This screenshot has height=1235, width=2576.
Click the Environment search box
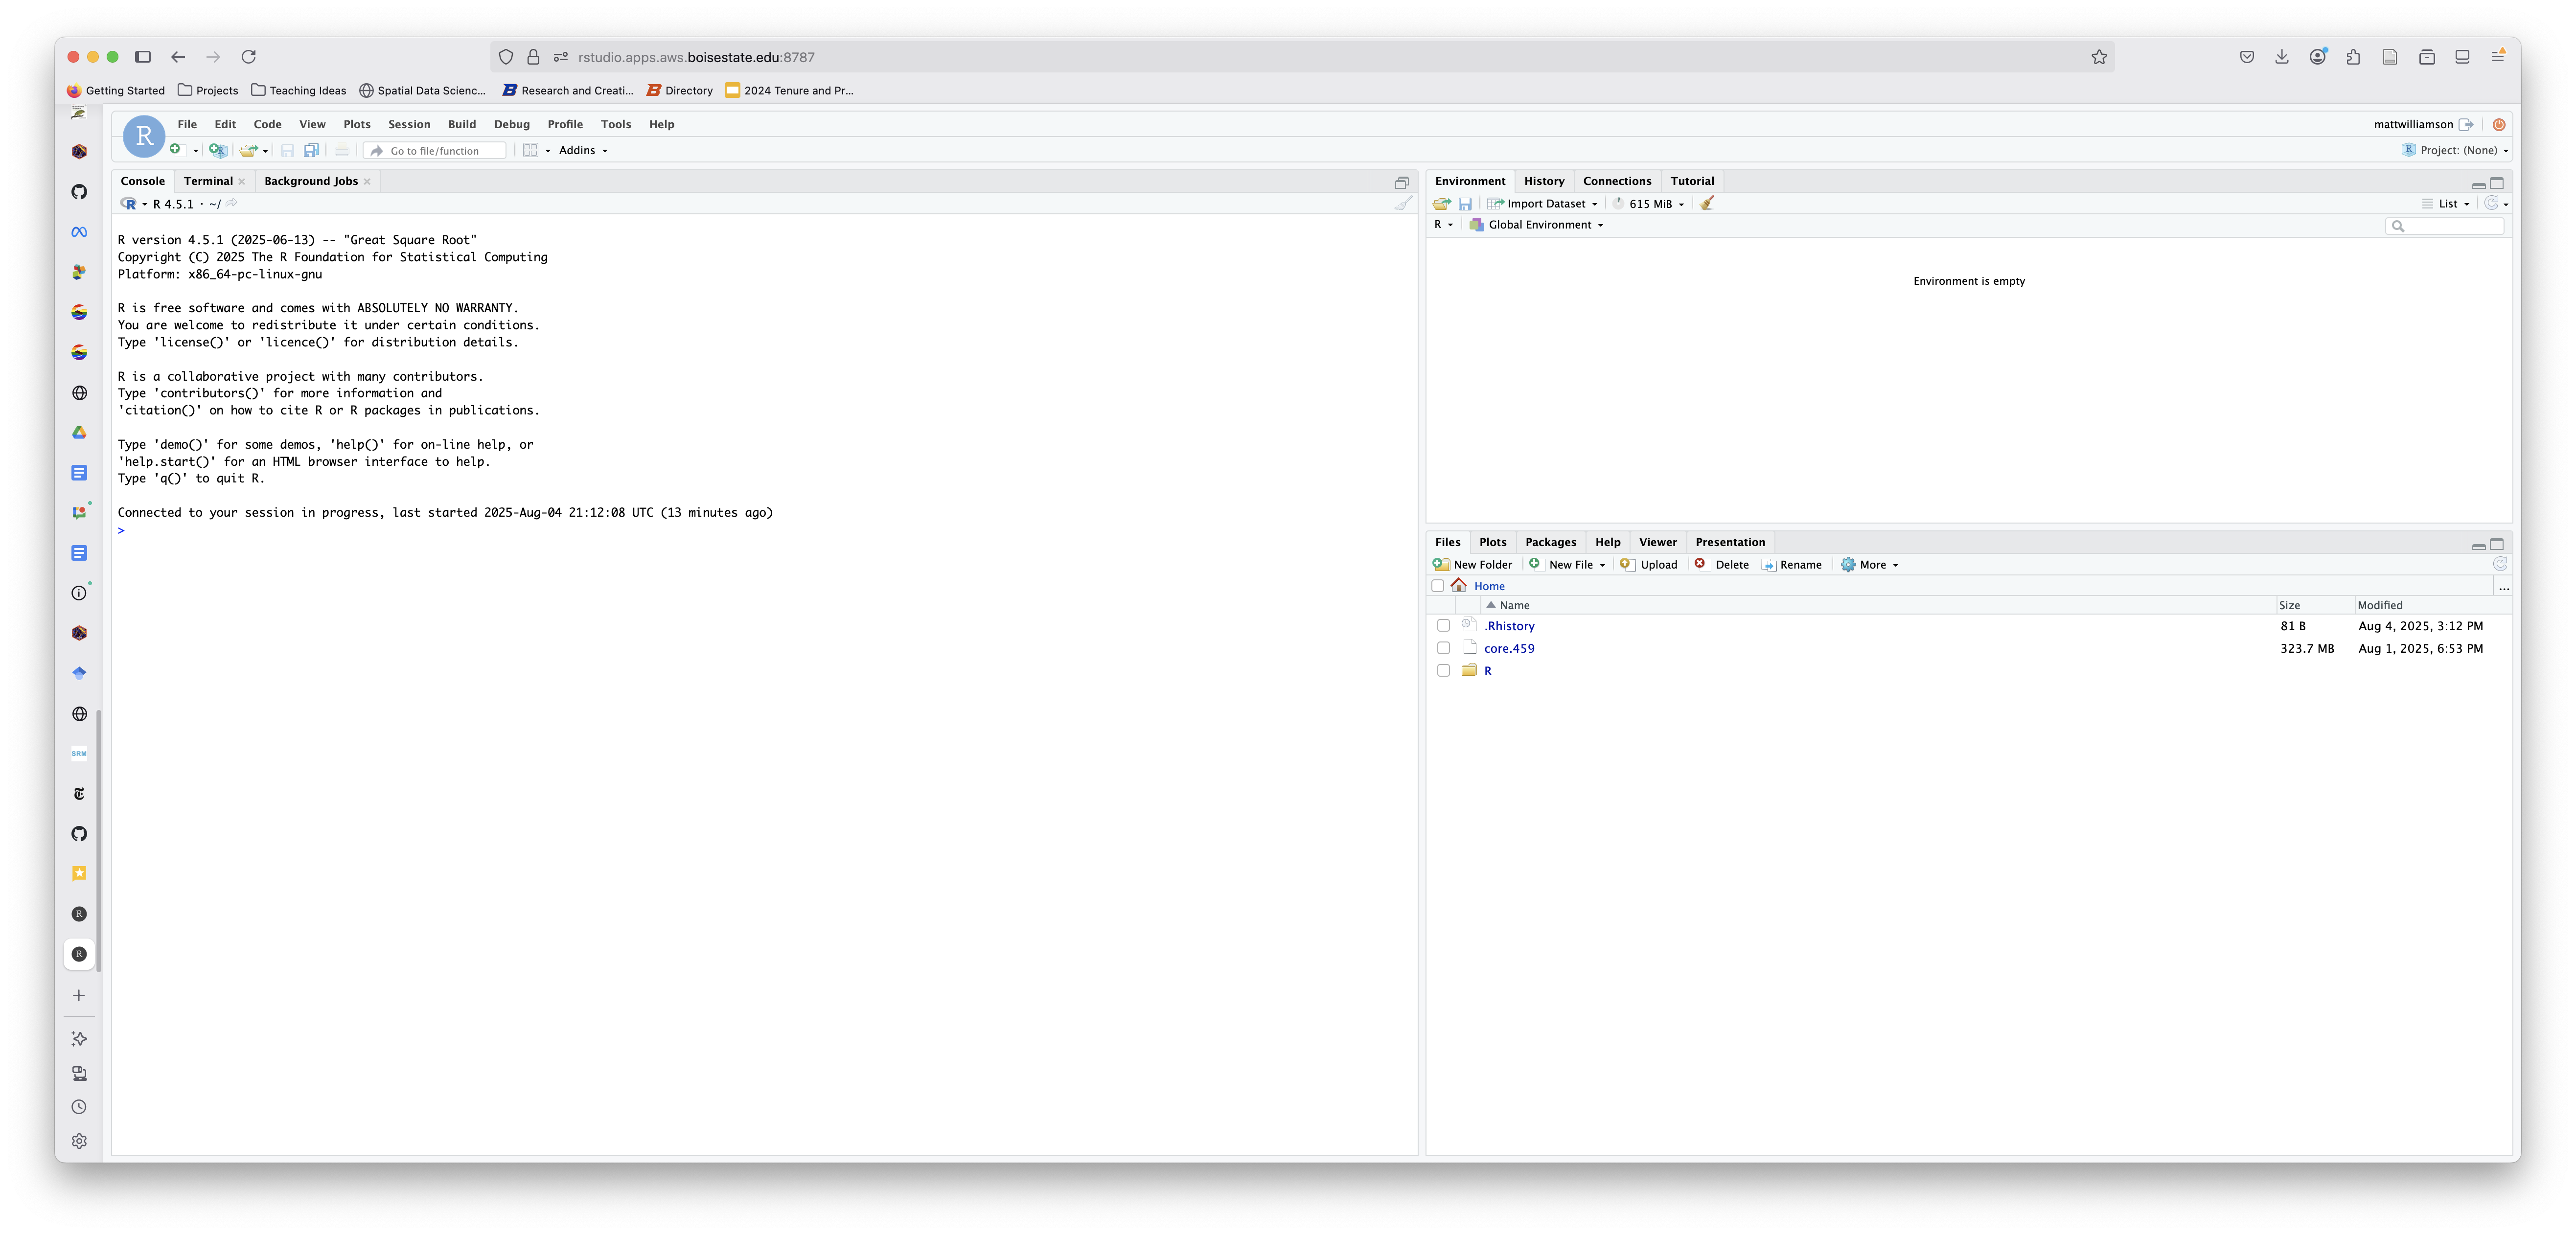2445,226
